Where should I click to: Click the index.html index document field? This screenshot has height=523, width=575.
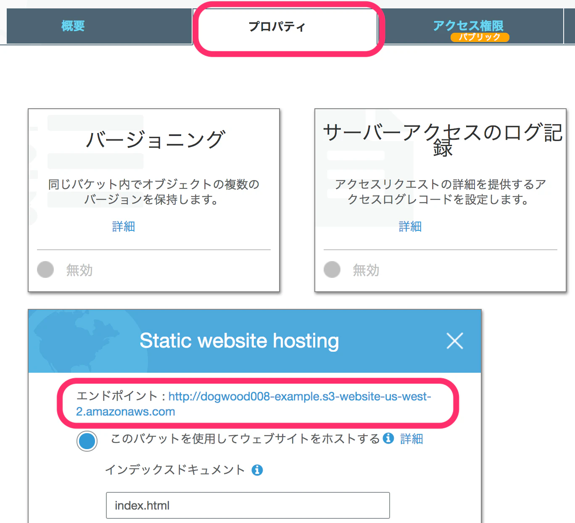[x=248, y=505]
